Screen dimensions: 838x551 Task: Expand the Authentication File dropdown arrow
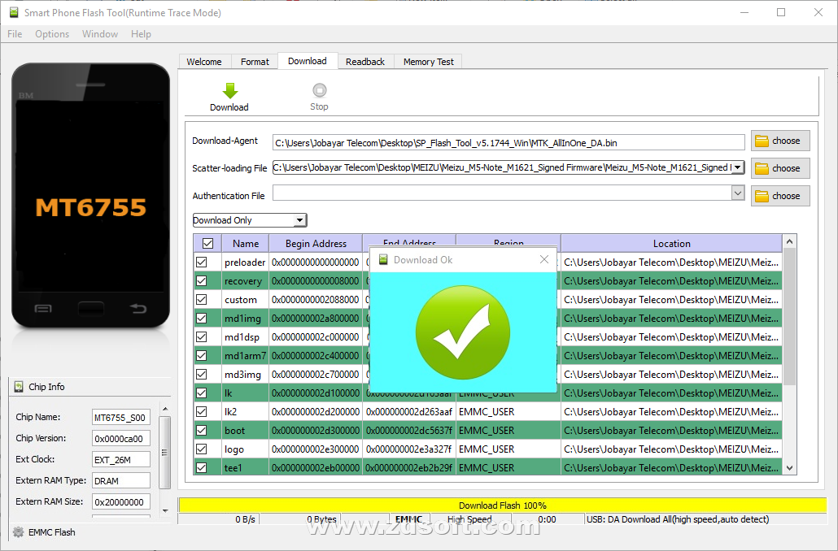coord(738,195)
